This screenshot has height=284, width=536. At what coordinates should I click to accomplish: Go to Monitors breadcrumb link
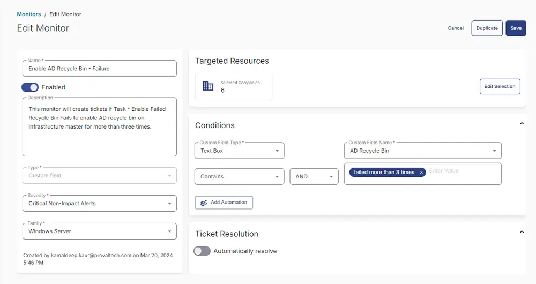[29, 14]
